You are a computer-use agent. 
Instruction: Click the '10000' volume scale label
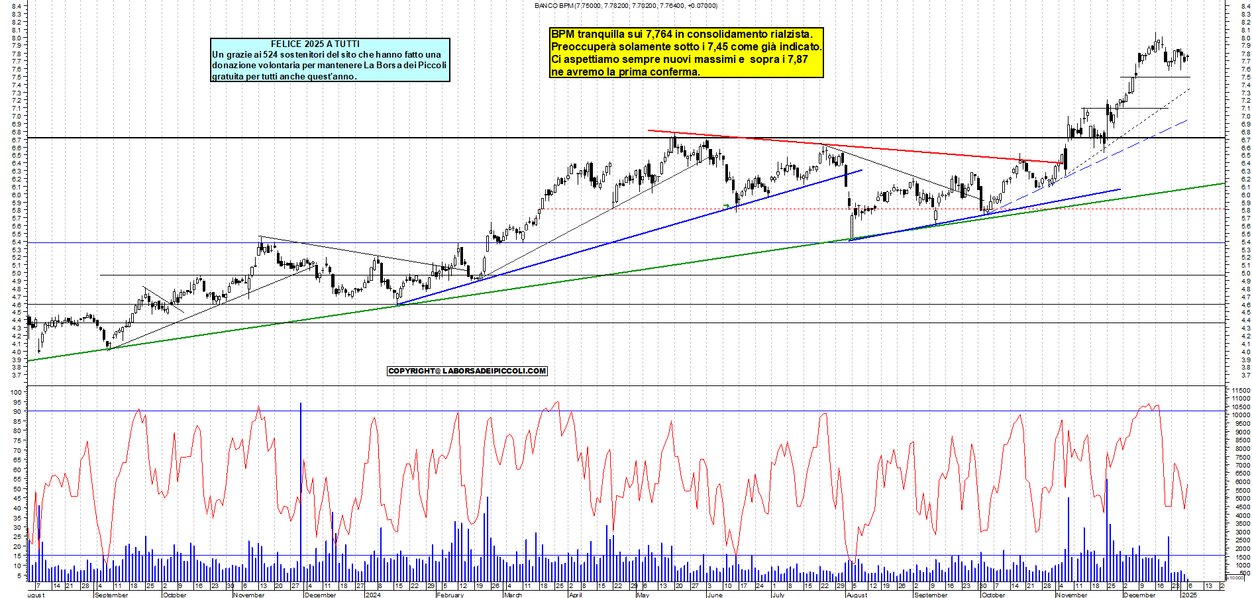1240,415
